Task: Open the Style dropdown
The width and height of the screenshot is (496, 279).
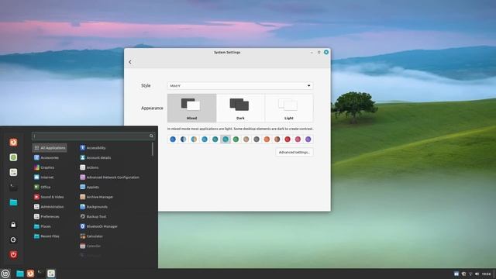Action: pos(240,86)
